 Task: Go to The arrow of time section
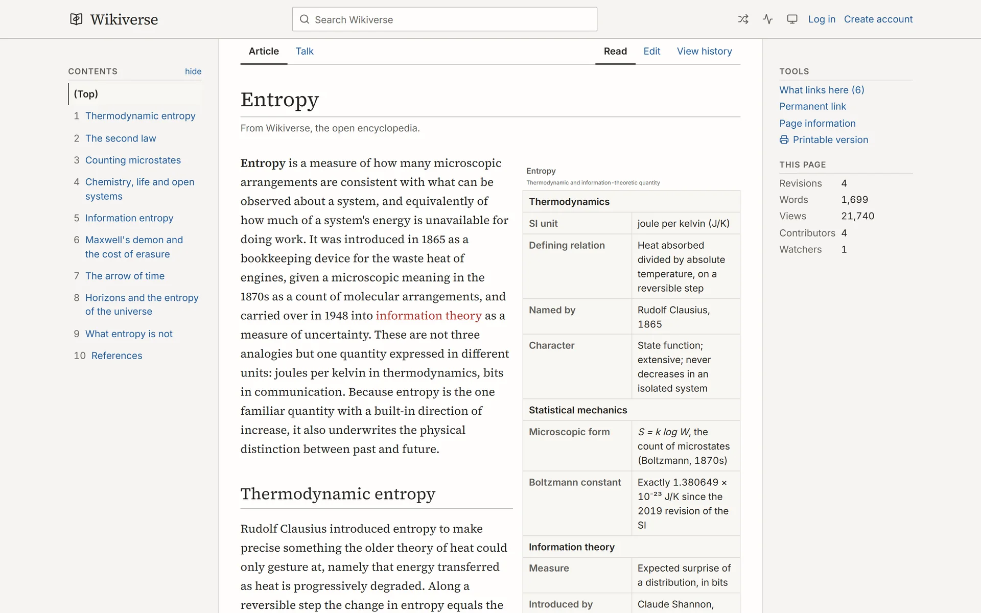pos(125,276)
